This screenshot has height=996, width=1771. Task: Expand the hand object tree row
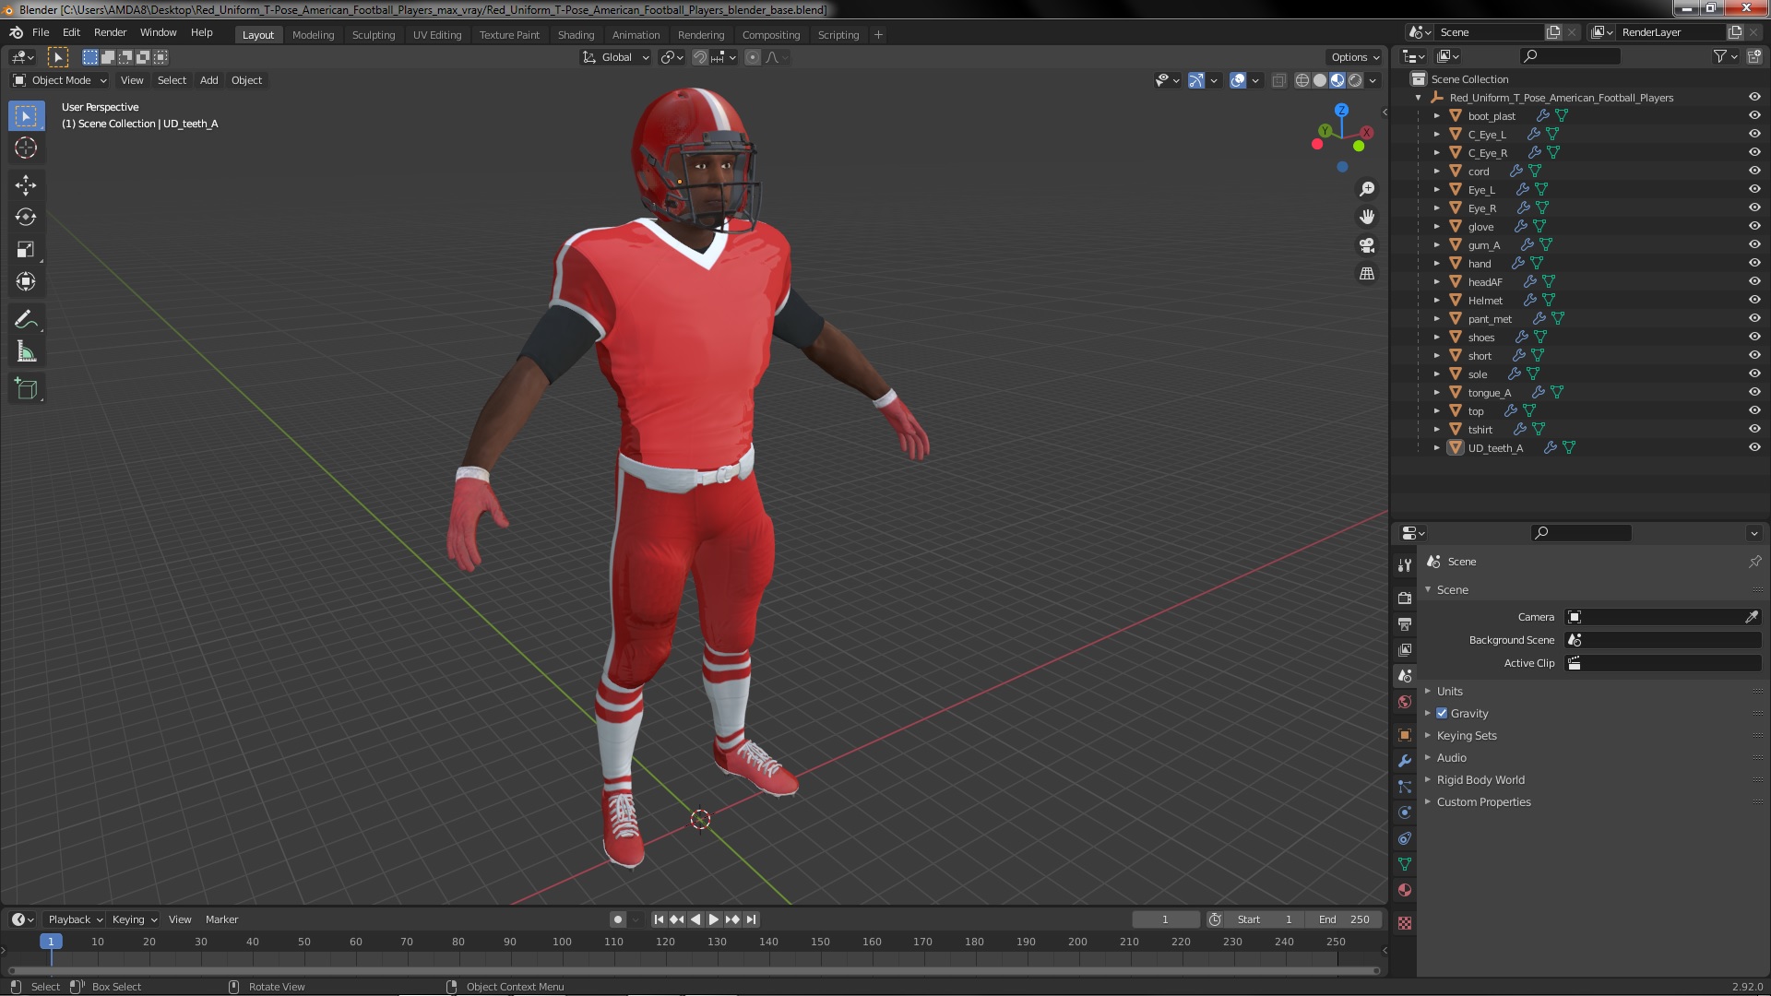tap(1436, 263)
